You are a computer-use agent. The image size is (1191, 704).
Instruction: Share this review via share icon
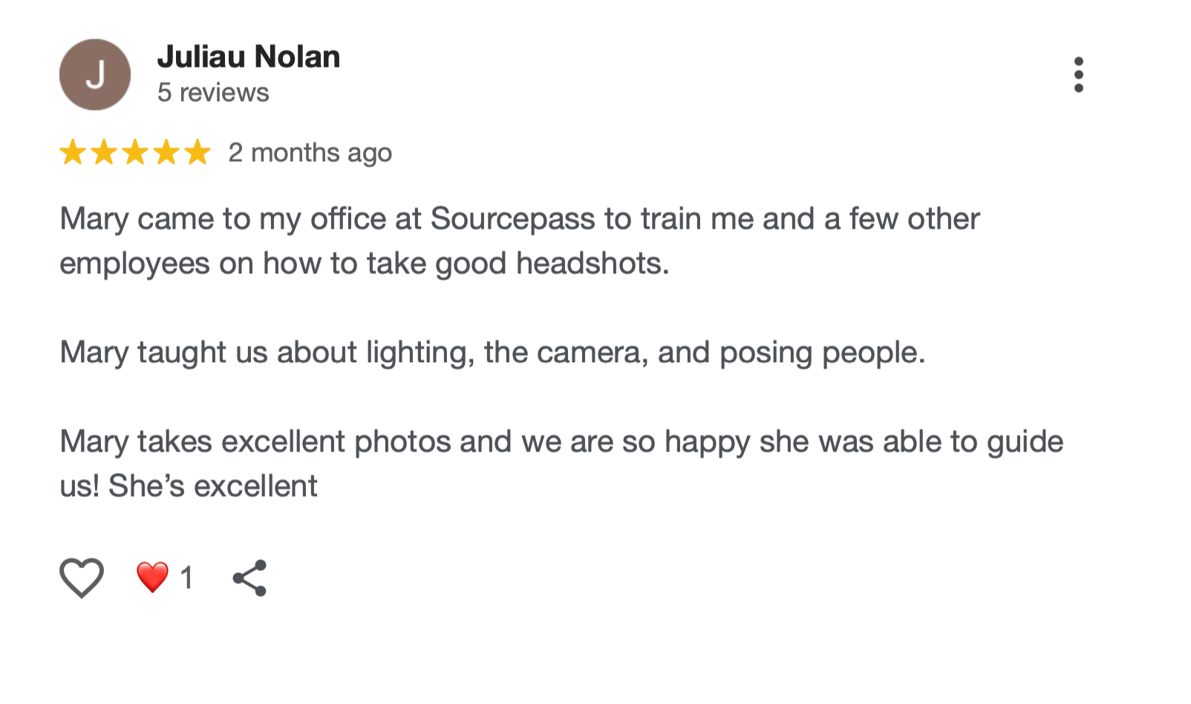coord(249,578)
